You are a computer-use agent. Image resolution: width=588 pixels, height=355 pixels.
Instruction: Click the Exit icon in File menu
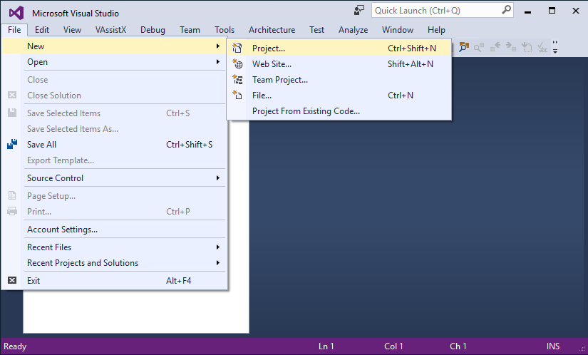point(12,281)
